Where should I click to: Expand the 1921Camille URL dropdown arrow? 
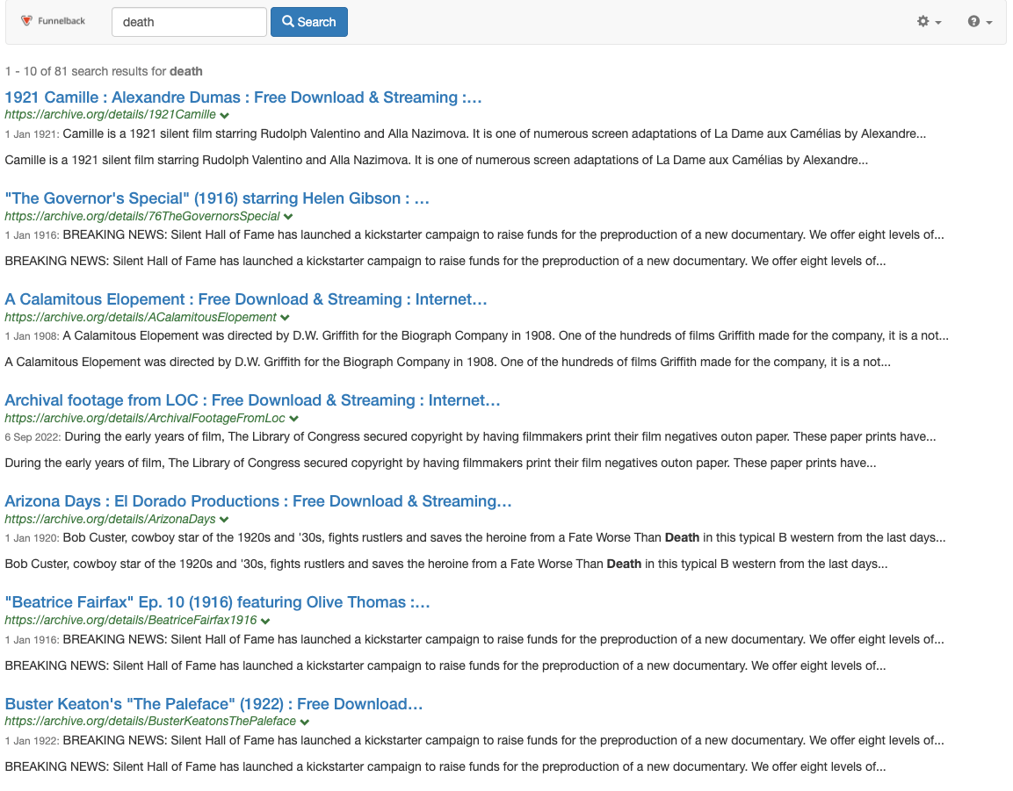225,115
